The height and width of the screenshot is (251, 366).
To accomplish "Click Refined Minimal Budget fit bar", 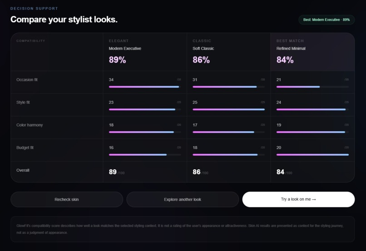I will (x=312, y=155).
